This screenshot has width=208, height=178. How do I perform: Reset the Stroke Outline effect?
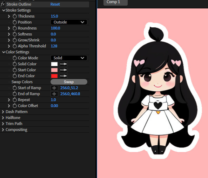tap(55, 4)
